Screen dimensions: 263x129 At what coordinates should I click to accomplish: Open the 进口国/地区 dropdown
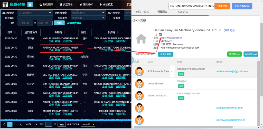[x=35, y=13]
